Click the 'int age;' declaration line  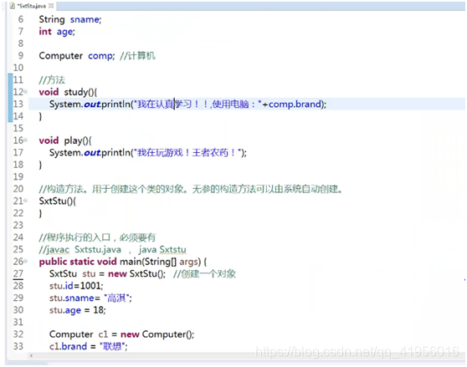(x=57, y=32)
